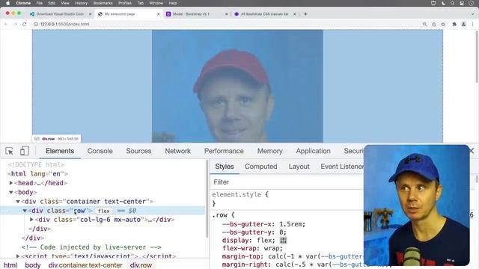Go forward with browser forward arrow
The image size is (479, 269).
(15, 24)
